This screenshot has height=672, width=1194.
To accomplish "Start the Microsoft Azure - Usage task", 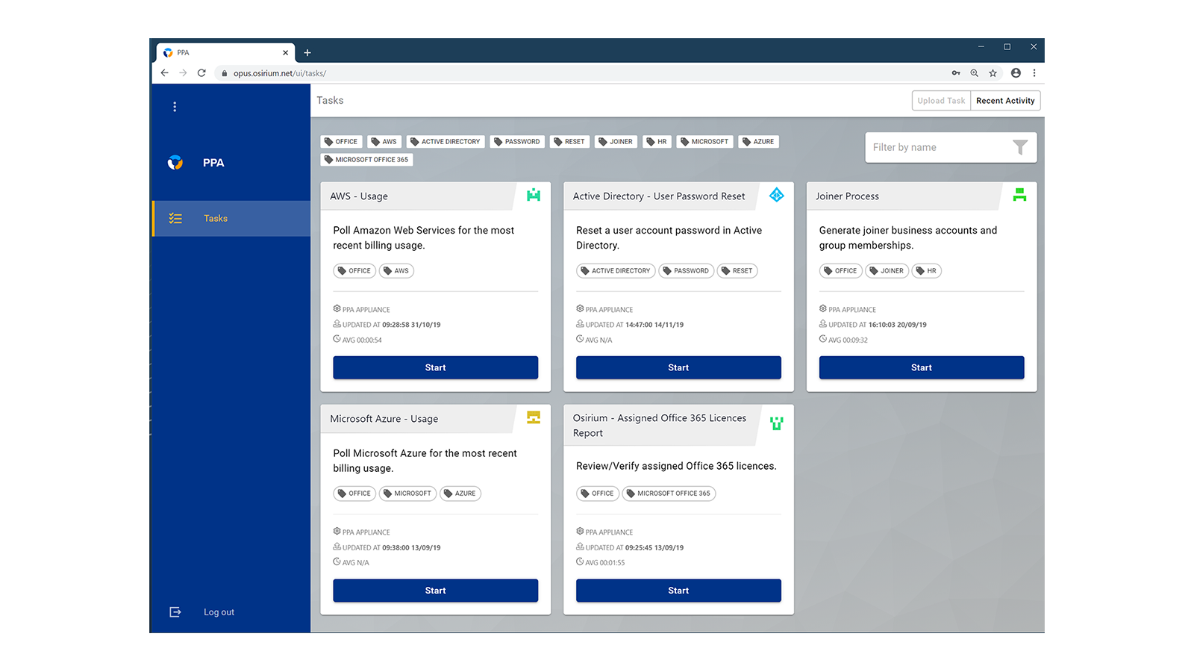I will click(x=436, y=591).
